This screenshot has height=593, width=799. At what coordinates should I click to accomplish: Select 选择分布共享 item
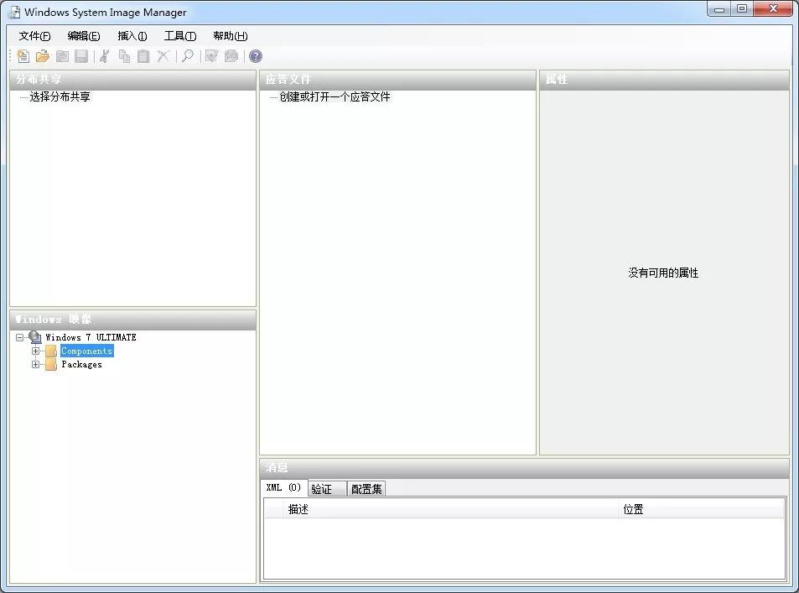[x=60, y=97]
